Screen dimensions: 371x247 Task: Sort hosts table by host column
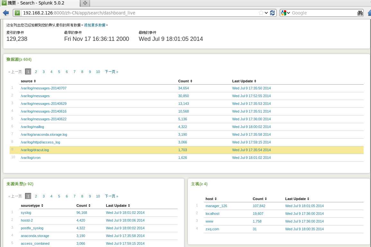point(211,199)
